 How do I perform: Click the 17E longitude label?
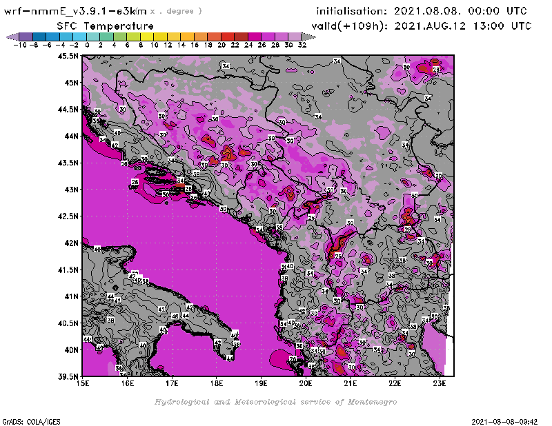pyautogui.click(x=172, y=383)
